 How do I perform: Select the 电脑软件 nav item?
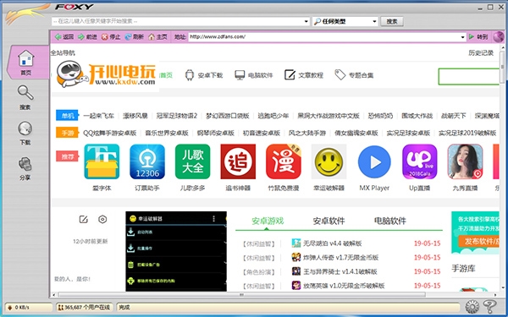point(254,75)
